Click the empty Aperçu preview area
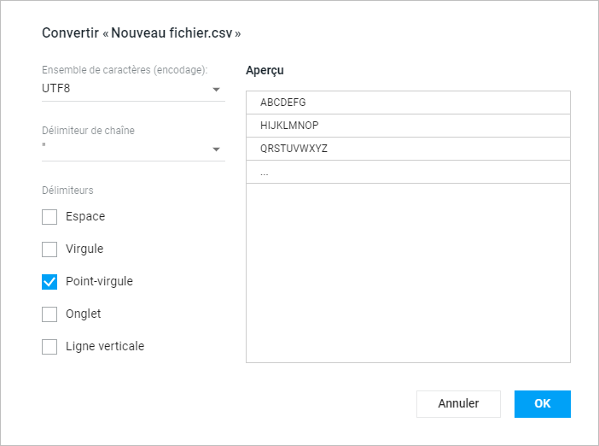Viewport: 599px width, 446px height. 409,273
